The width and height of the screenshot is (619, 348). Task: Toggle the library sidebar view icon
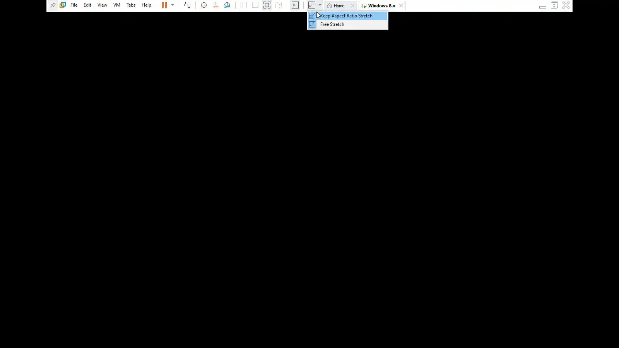[x=244, y=5]
